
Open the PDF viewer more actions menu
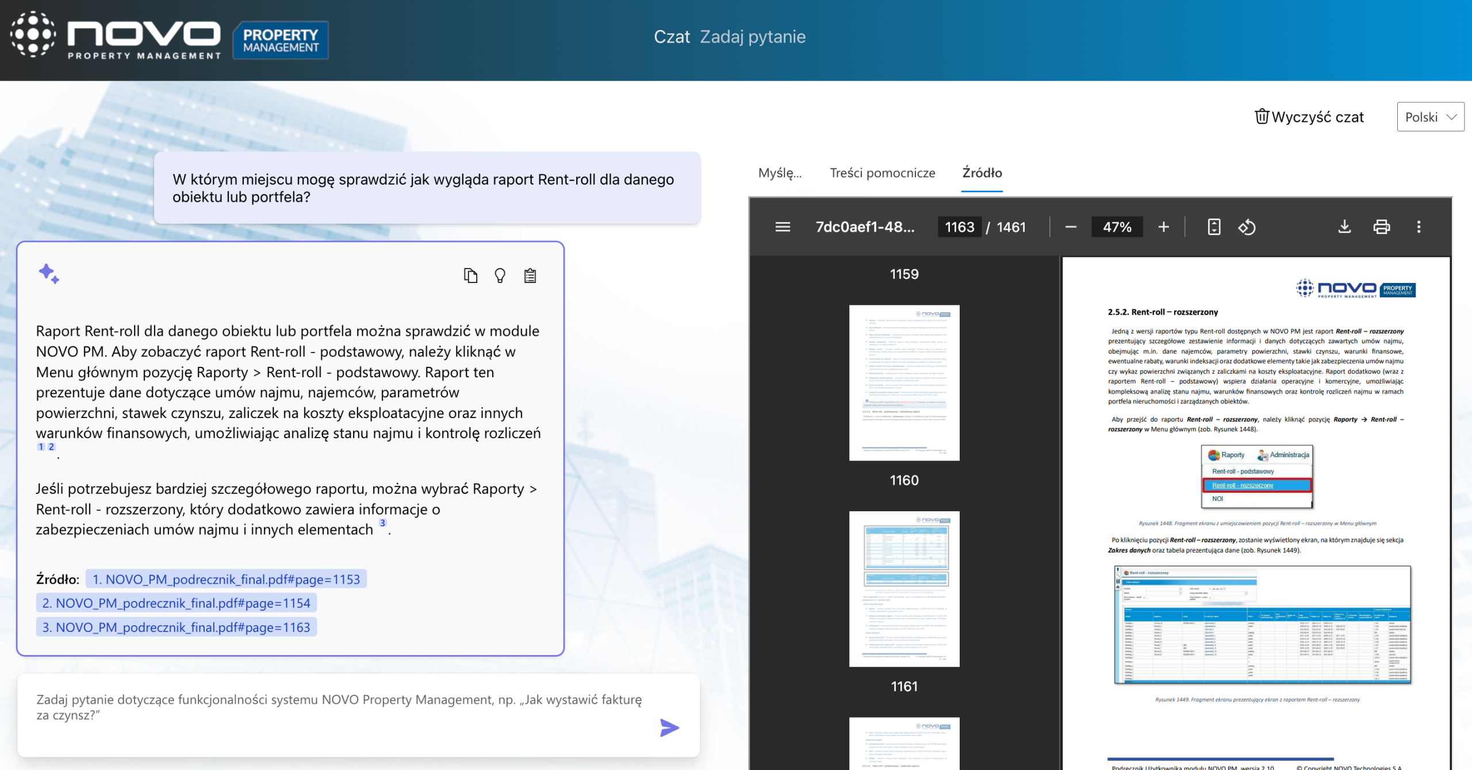tap(1419, 227)
